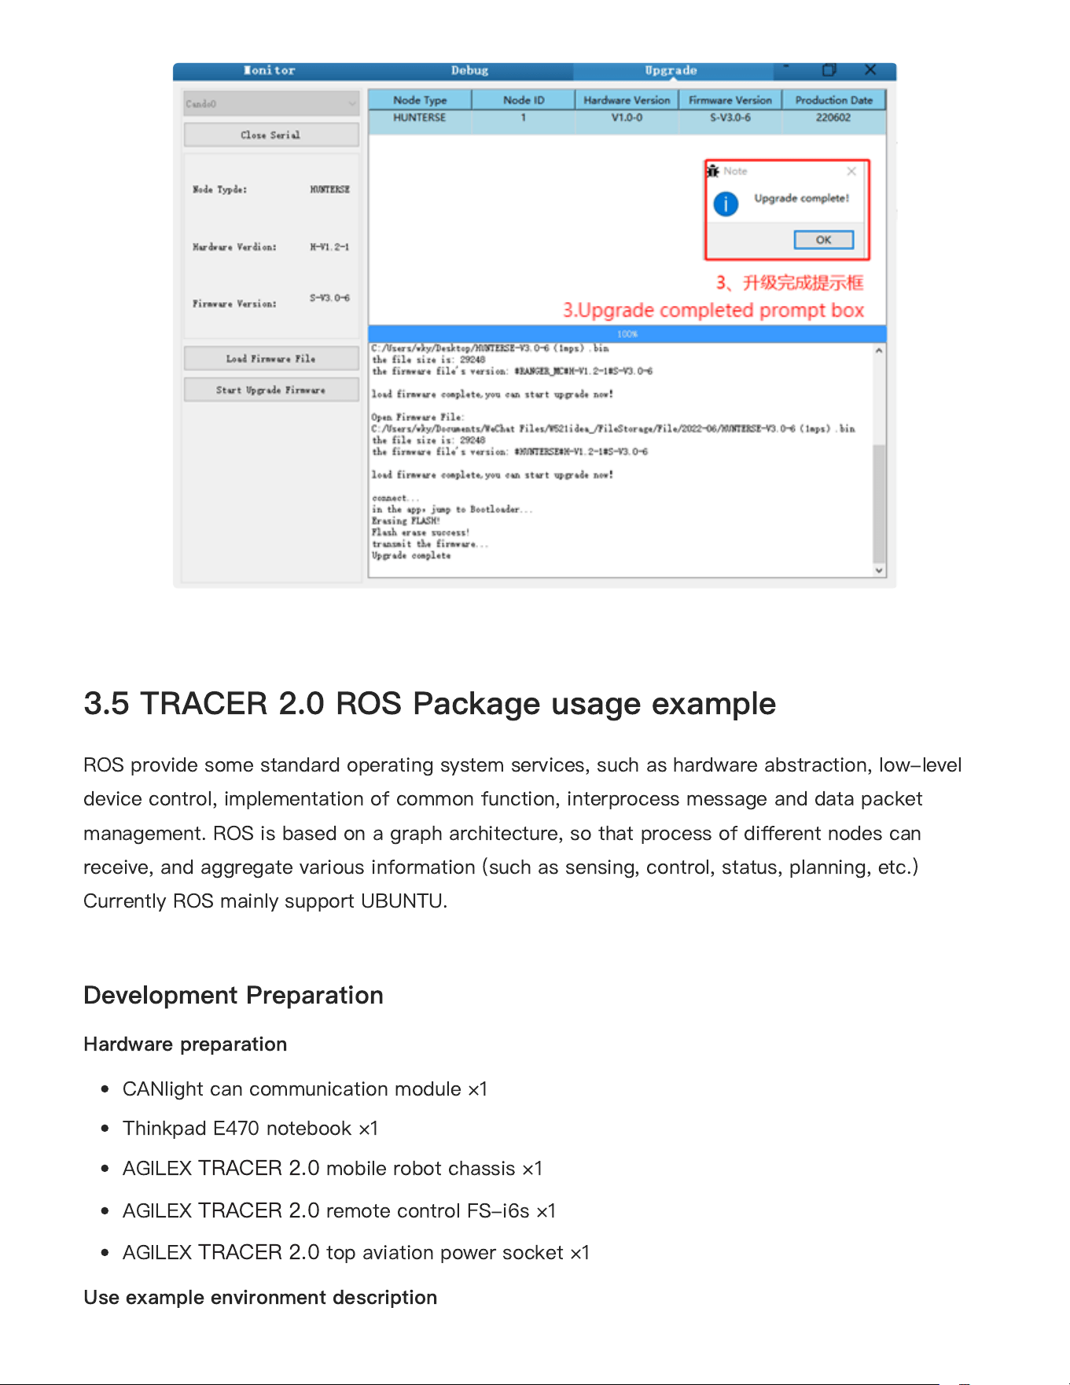1070x1385 pixels.
Task: Click the Close Serial button
Action: [x=271, y=135]
